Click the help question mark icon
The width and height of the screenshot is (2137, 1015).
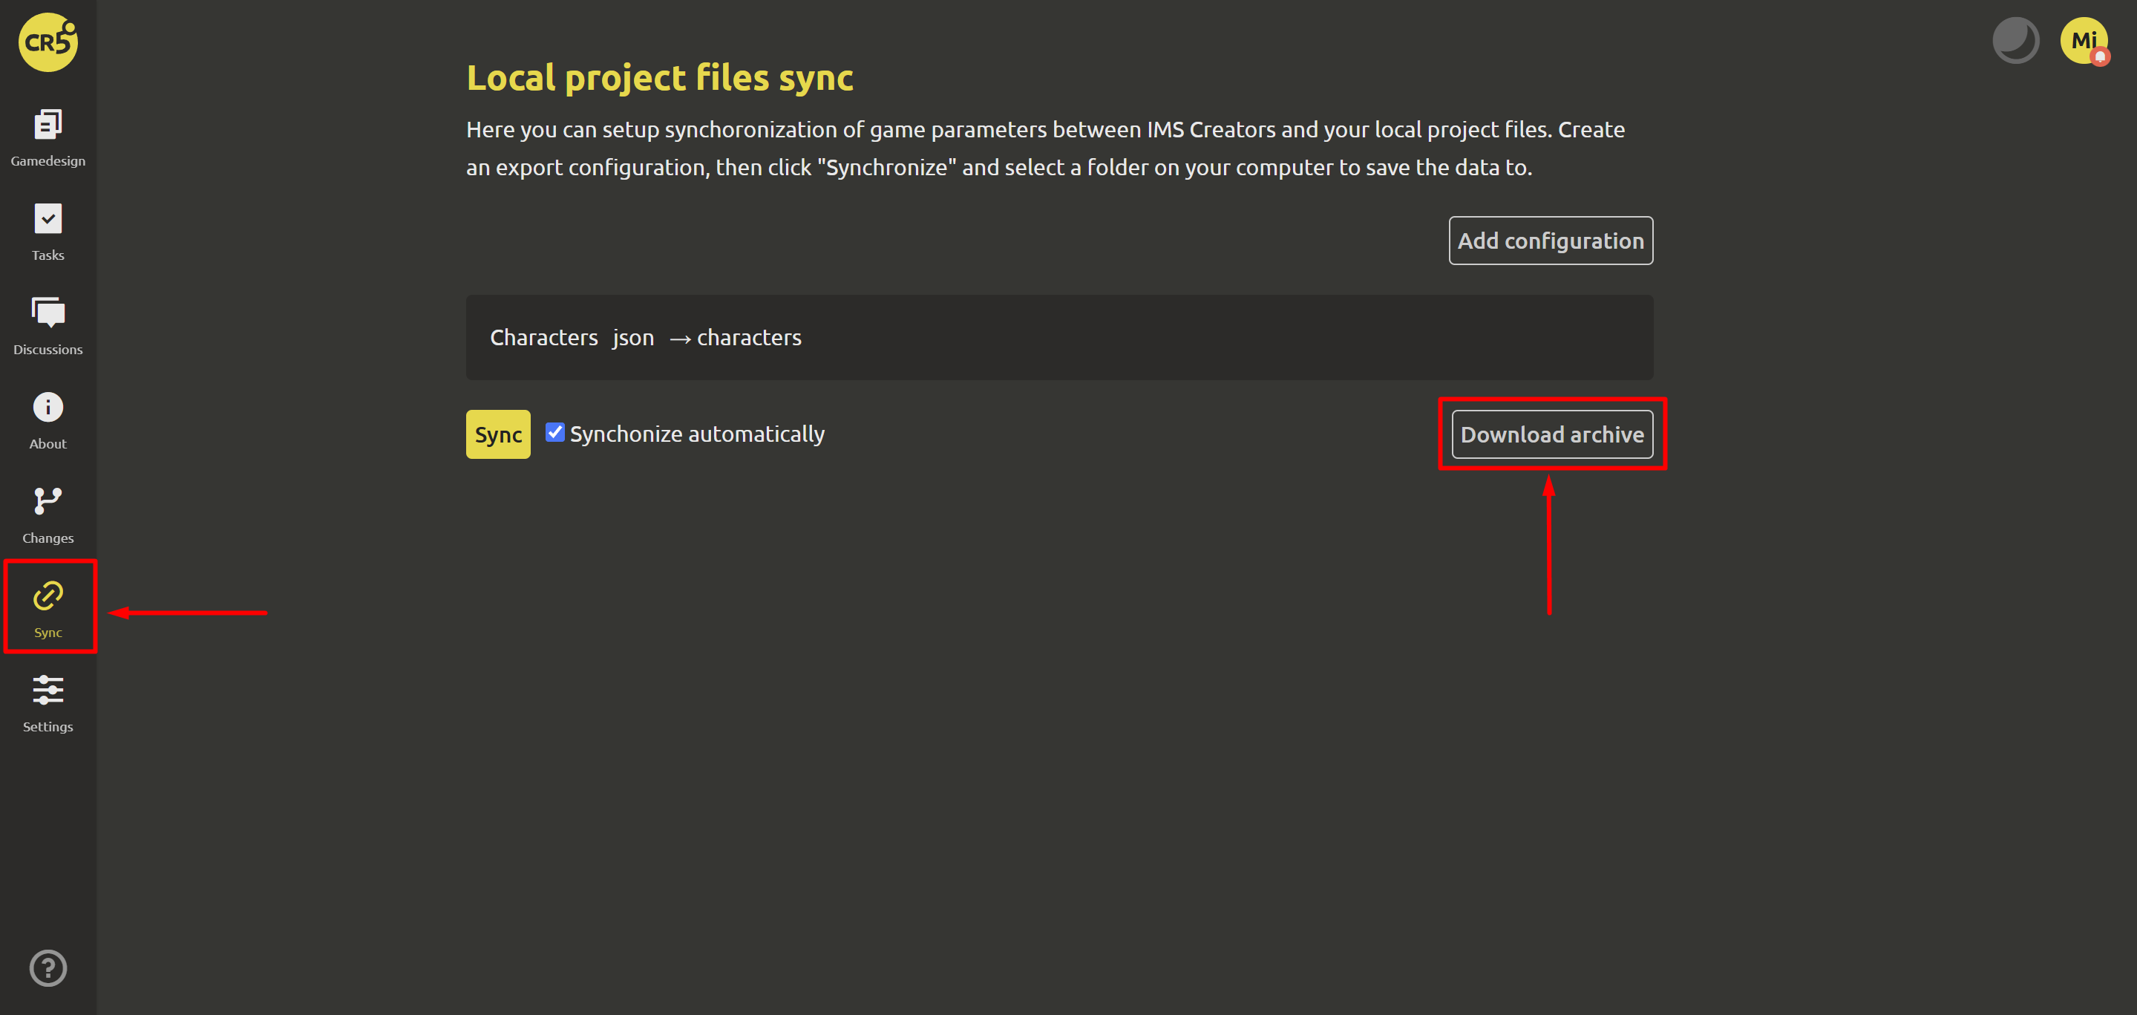(x=48, y=967)
